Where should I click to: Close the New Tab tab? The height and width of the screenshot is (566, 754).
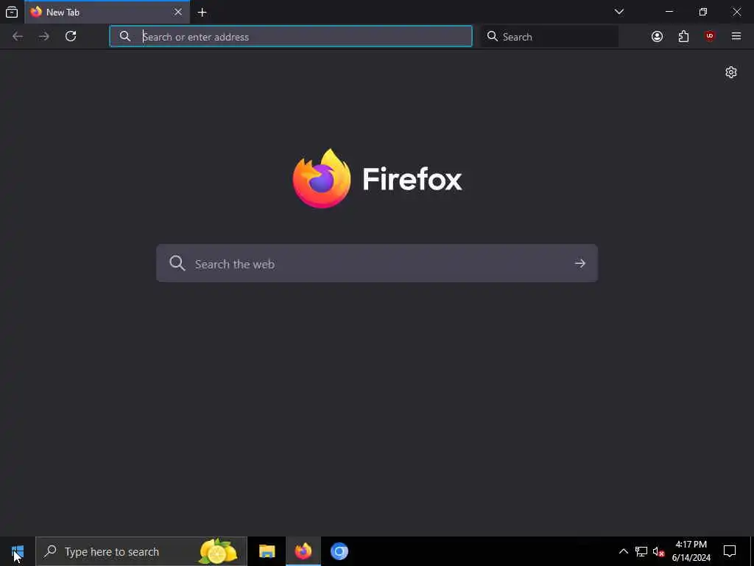[x=178, y=12]
